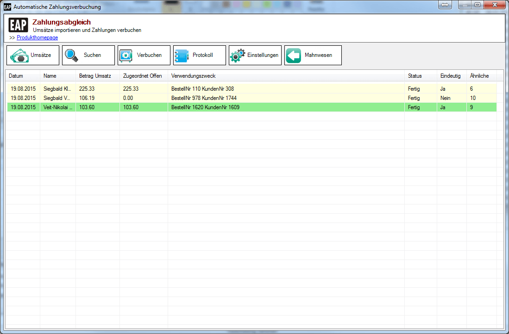Click the Ähnliche column header
The image size is (509, 334).
[x=479, y=76]
